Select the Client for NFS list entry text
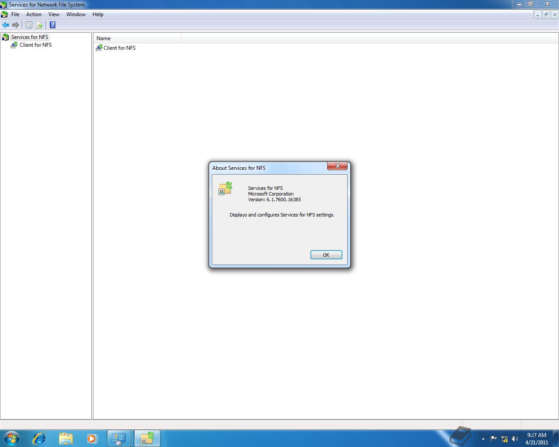The height and width of the screenshot is (447, 559). point(120,48)
